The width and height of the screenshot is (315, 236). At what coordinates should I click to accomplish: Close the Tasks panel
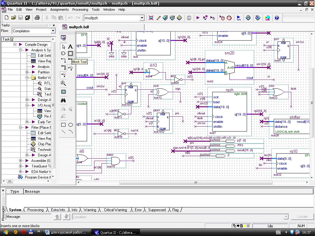coord(54,25)
